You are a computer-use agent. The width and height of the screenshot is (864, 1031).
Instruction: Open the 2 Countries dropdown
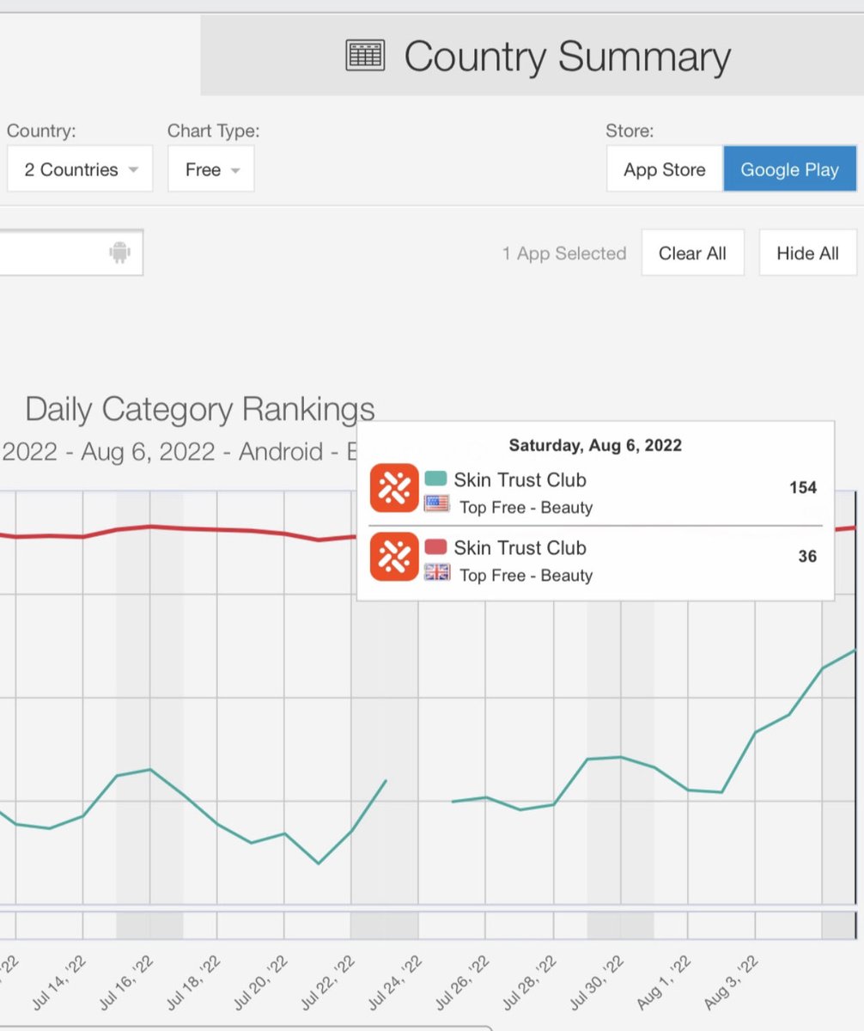click(80, 169)
